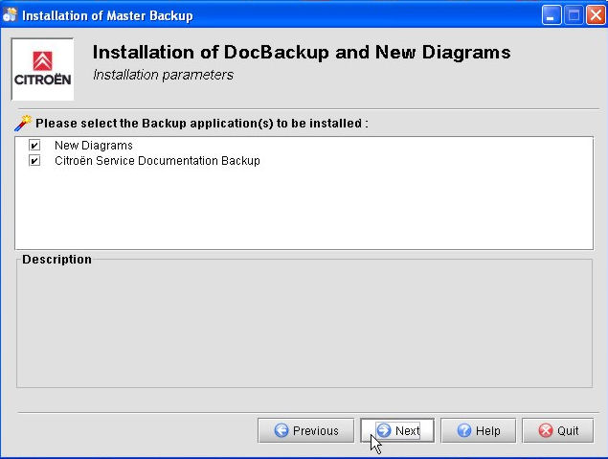This screenshot has height=459, width=608.
Task: Open the Help button label
Action: (x=488, y=431)
